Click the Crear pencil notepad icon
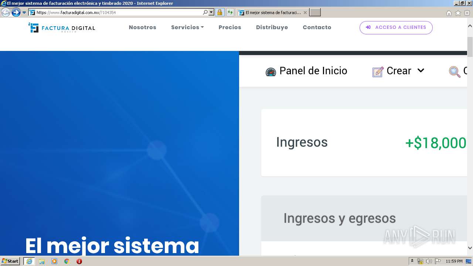 point(378,72)
